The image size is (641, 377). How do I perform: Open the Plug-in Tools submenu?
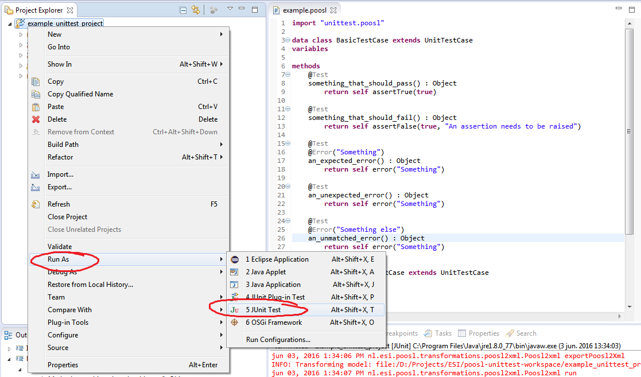(x=129, y=322)
